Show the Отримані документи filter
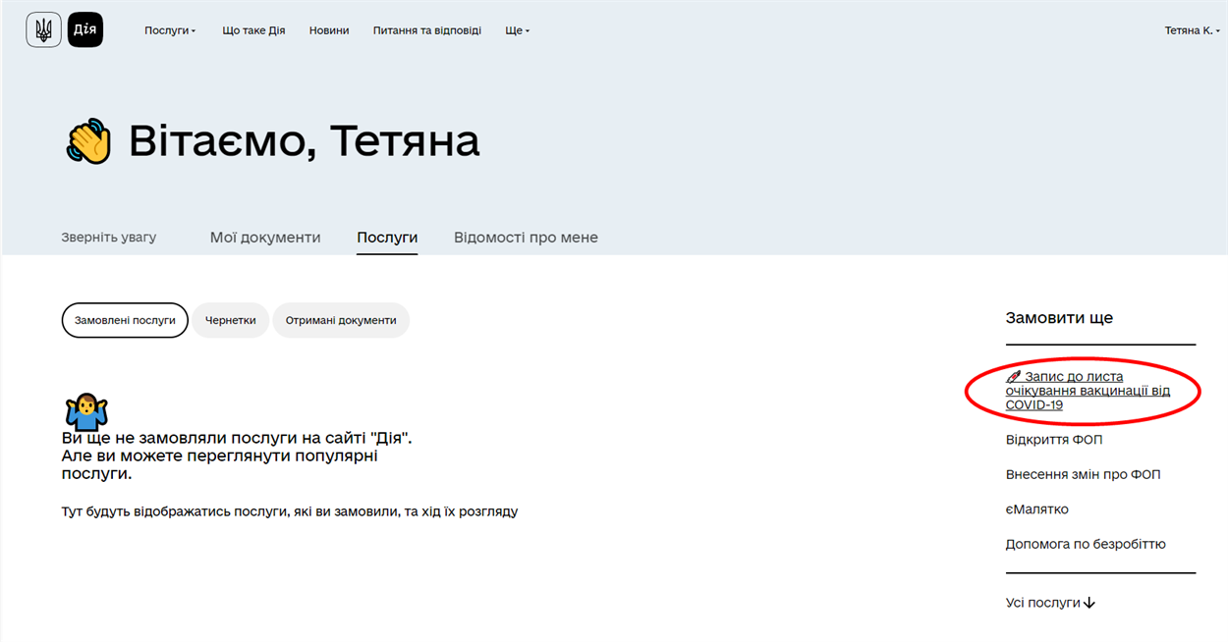 click(x=340, y=320)
